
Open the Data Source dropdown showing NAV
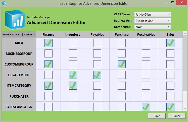[x=153, y=27]
